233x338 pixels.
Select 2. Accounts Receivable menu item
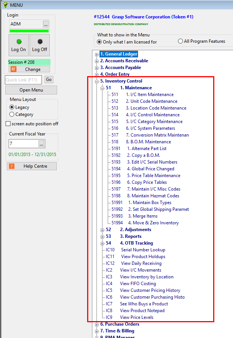point(124,61)
